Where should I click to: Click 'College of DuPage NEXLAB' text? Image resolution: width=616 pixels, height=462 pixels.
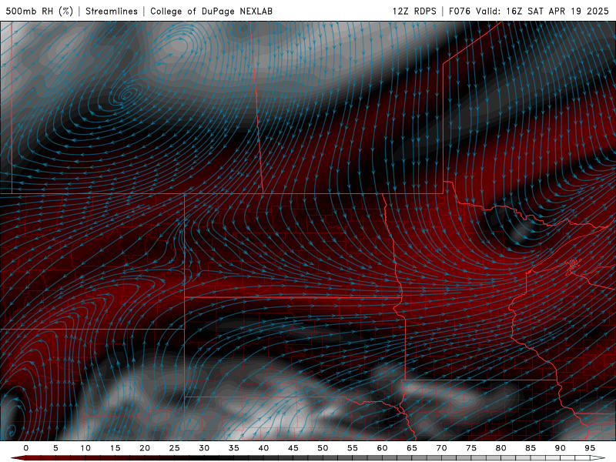point(211,11)
